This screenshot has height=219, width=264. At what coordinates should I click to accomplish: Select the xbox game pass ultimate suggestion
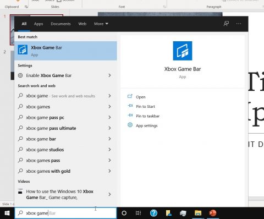click(x=65, y=128)
